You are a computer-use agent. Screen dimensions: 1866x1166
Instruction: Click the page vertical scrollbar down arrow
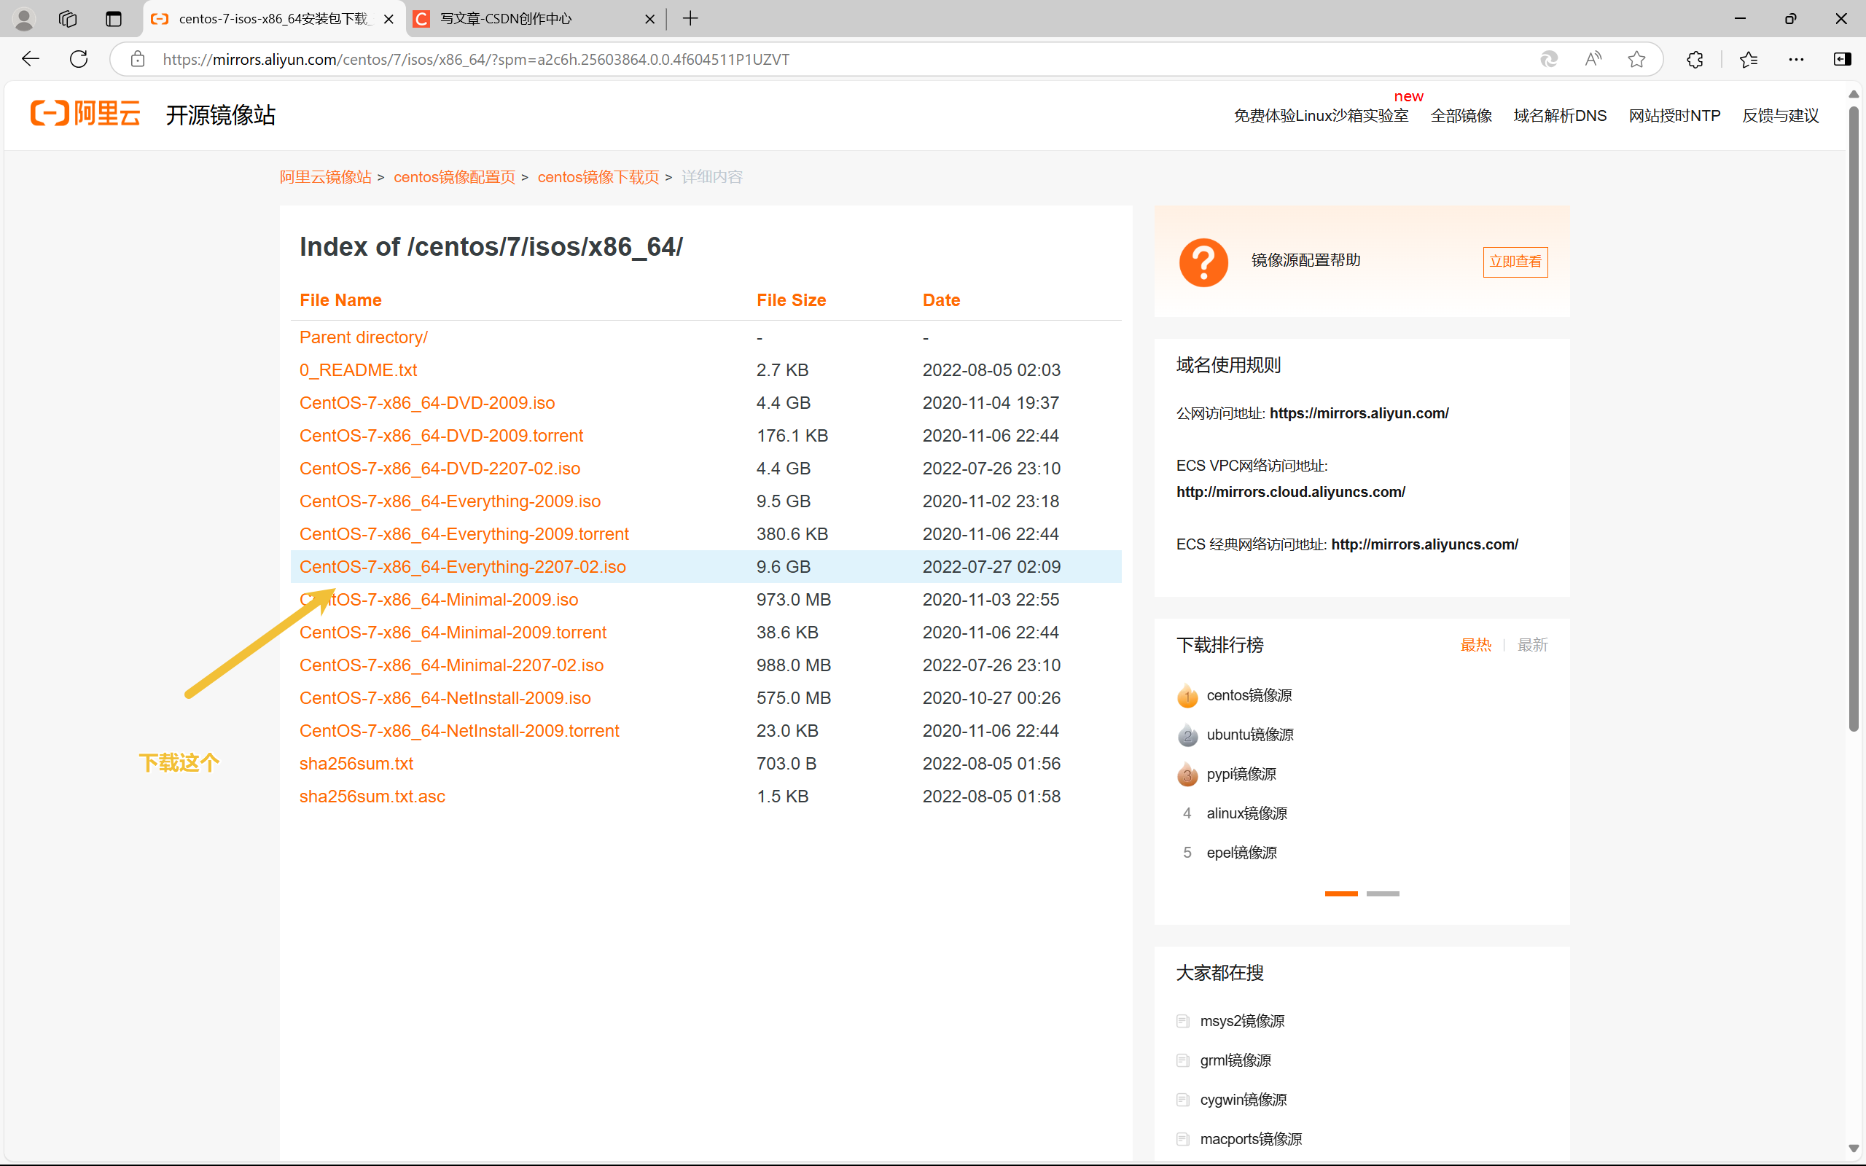click(x=1854, y=1149)
